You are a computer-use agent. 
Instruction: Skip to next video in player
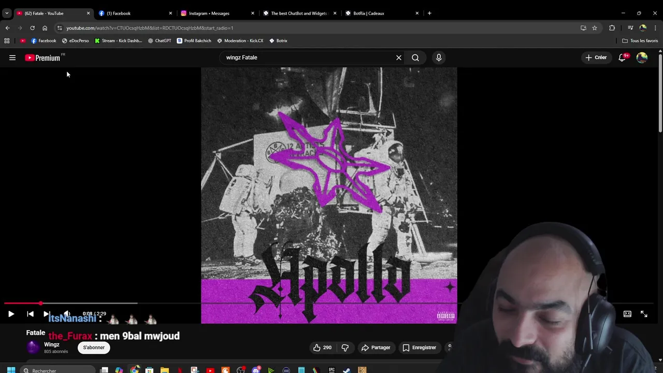pyautogui.click(x=46, y=314)
